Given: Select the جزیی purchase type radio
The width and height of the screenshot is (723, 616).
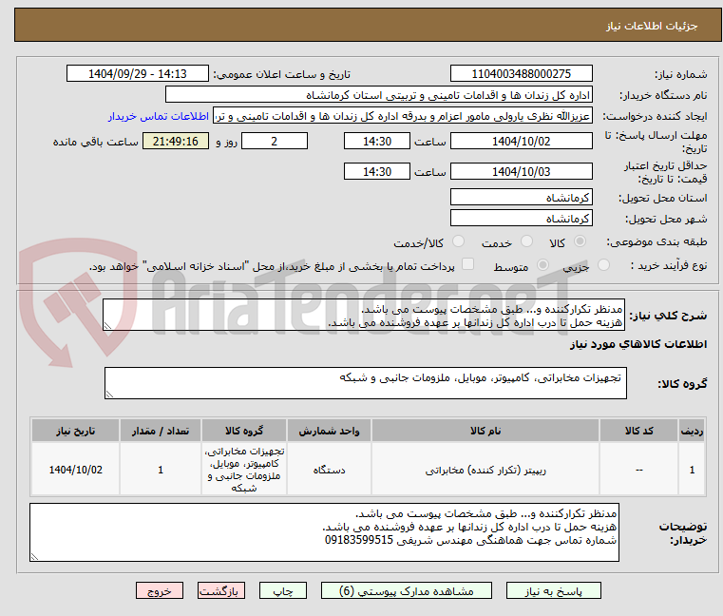Looking at the screenshot, I should click(x=603, y=265).
